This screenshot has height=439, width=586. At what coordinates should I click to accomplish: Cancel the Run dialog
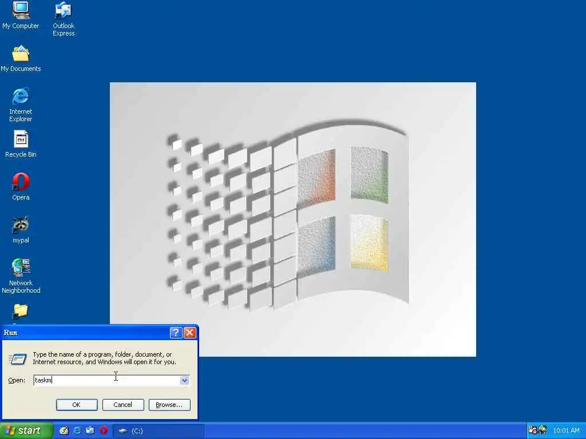123,405
